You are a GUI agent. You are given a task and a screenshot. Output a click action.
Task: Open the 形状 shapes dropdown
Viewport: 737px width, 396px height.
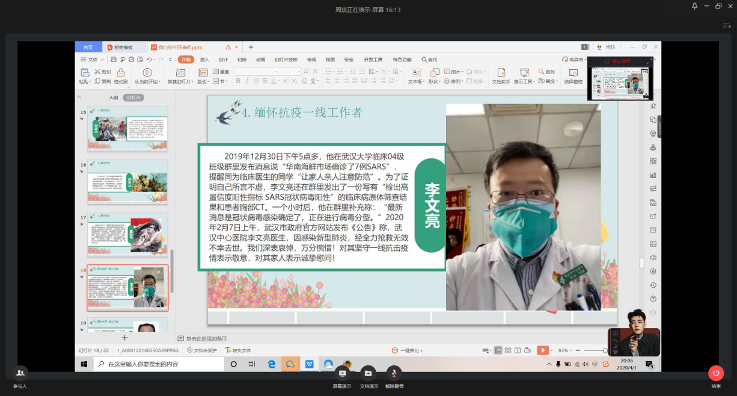click(x=435, y=82)
